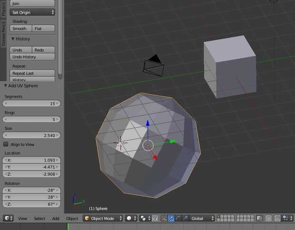The height and width of the screenshot is (230, 295).
Task: Open the 3D View editor type selector
Action: pyautogui.click(x=8, y=218)
